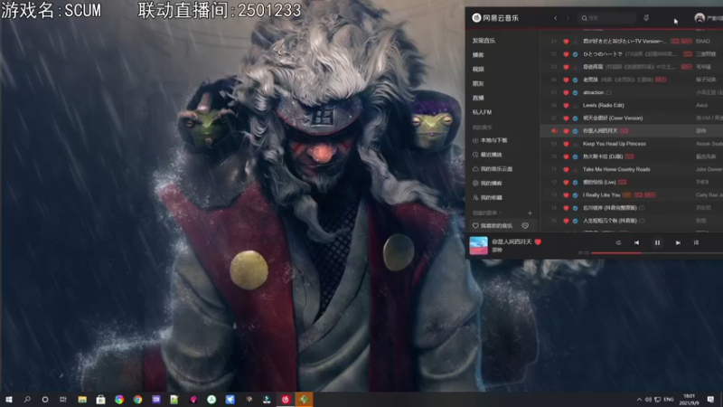Skip to the next track
This screenshot has height=407, width=723.
click(x=678, y=242)
